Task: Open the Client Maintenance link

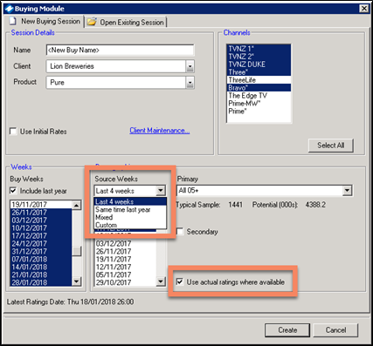Action: [160, 131]
